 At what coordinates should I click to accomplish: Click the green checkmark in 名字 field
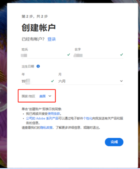point(122,55)
